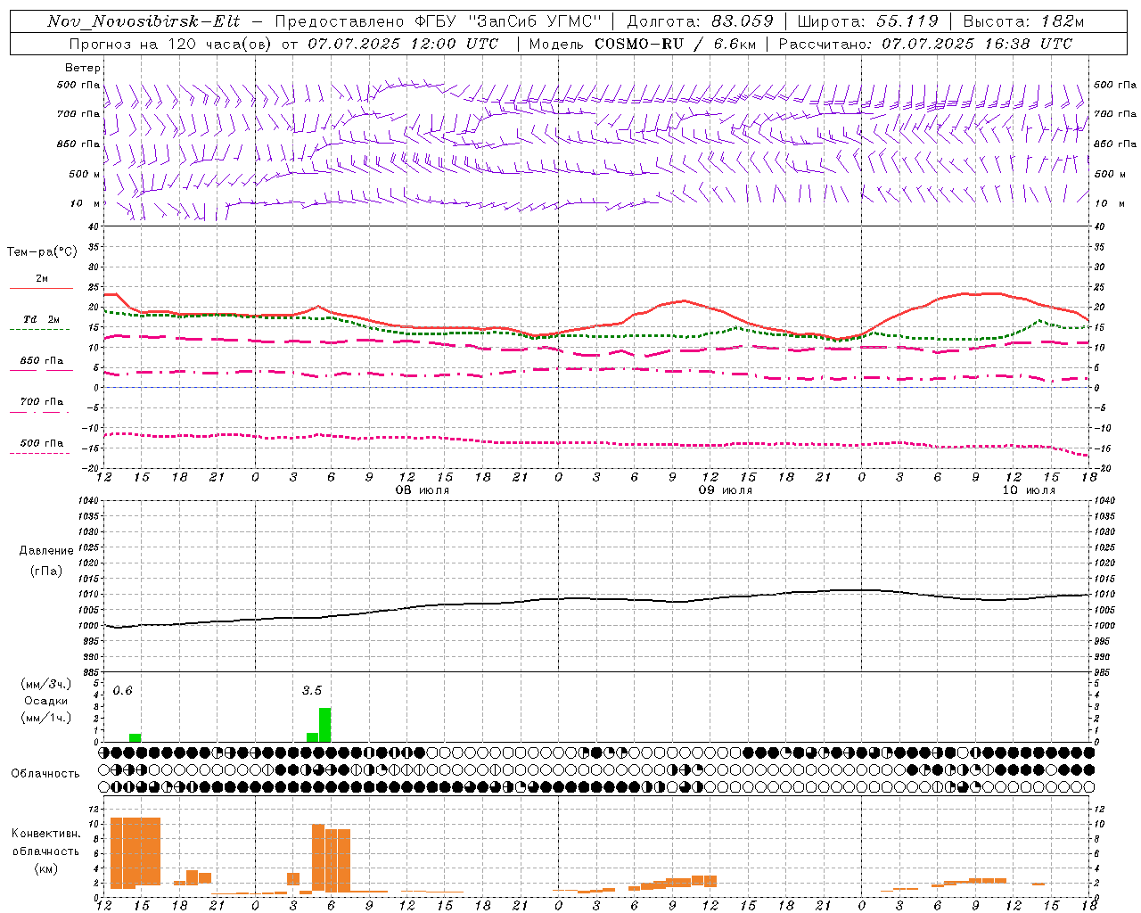Click the '(мм/1ч.)' precipitation unit label

click(x=46, y=718)
